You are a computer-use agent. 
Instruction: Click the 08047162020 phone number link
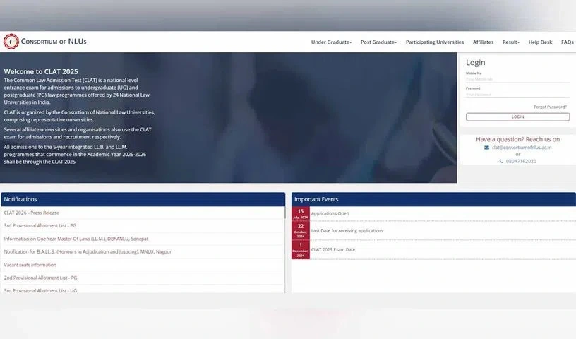(521, 161)
